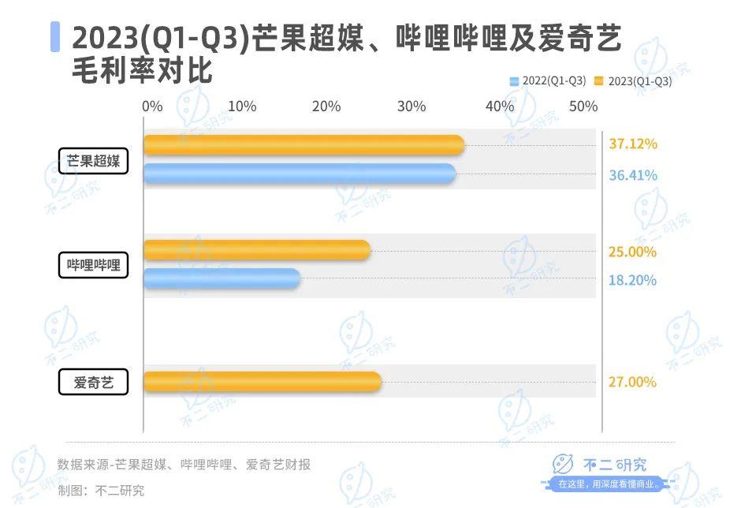Click the 50% axis tick label
Image resolution: width=741 pixels, height=508 pixels.
(583, 106)
